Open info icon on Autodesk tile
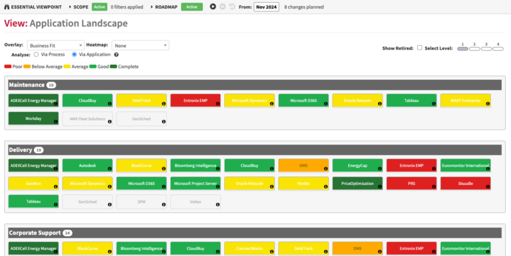The image size is (511, 256). point(110,168)
